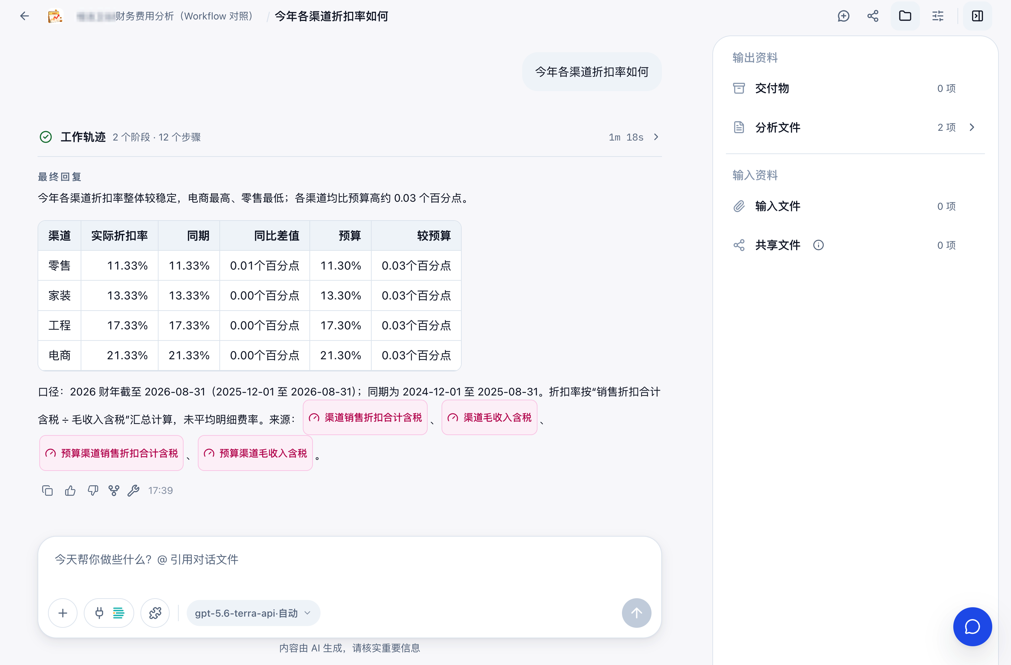Open the gpt-5.6-terra-api model dropdown
Screen dimensions: 1011x665
click(x=253, y=613)
